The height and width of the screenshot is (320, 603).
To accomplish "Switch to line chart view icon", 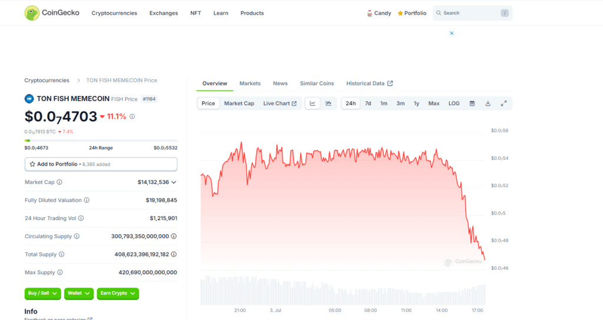I will (x=313, y=104).
